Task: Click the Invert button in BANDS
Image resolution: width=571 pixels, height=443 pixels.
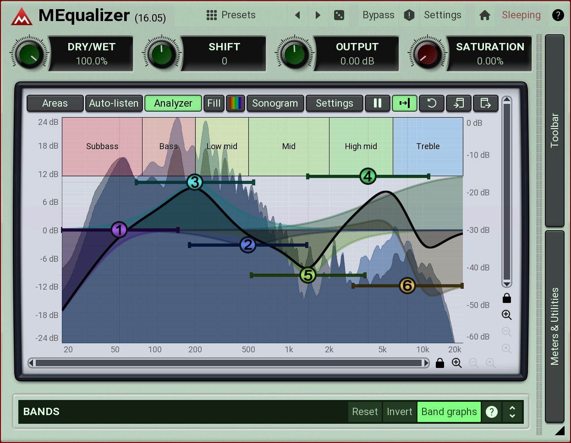Action: tap(400, 412)
